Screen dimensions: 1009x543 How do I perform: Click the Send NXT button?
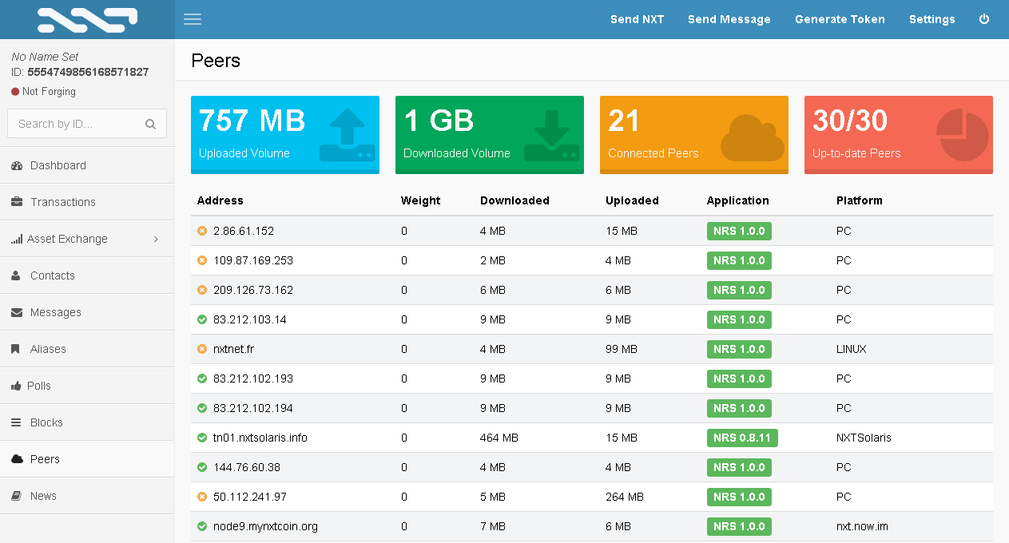tap(637, 19)
